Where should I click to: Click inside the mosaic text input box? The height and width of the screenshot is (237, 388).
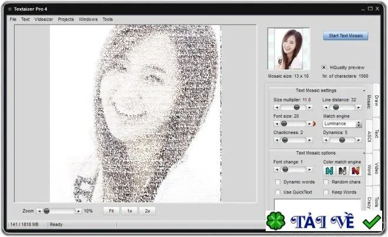tap(317, 205)
